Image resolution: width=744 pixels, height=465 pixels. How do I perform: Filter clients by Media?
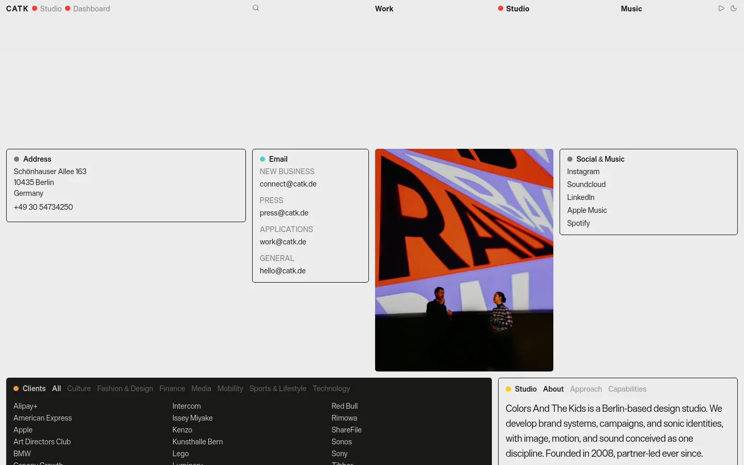pos(201,389)
